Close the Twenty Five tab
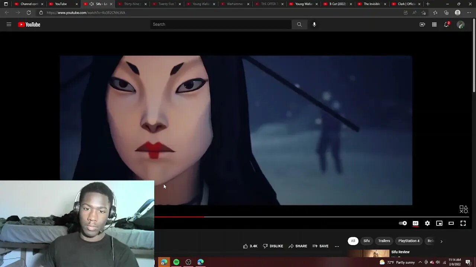476x267 pixels. tap(179, 4)
